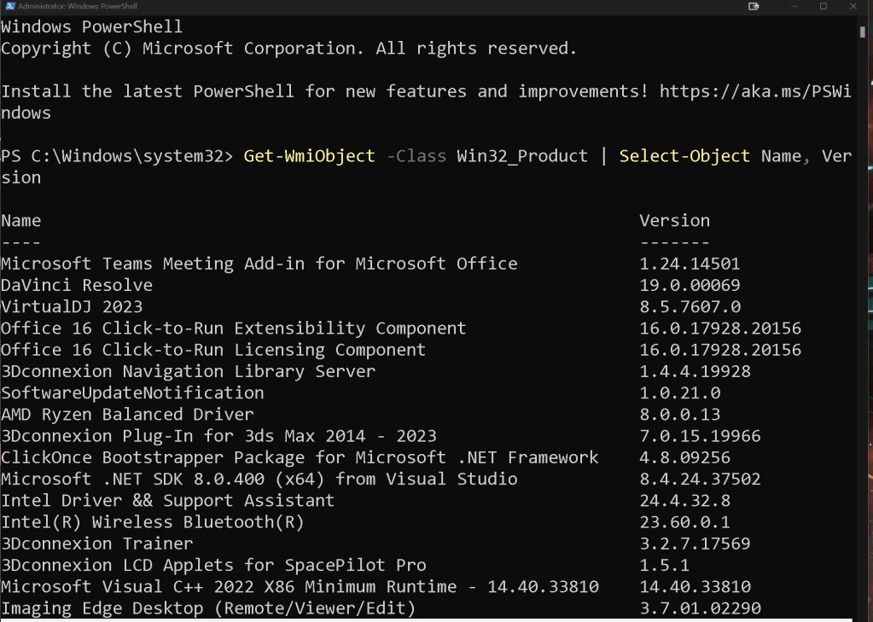This screenshot has width=873, height=622.
Task: Click AMD Ryzen driver version 8.0.0.13
Action: (680, 415)
